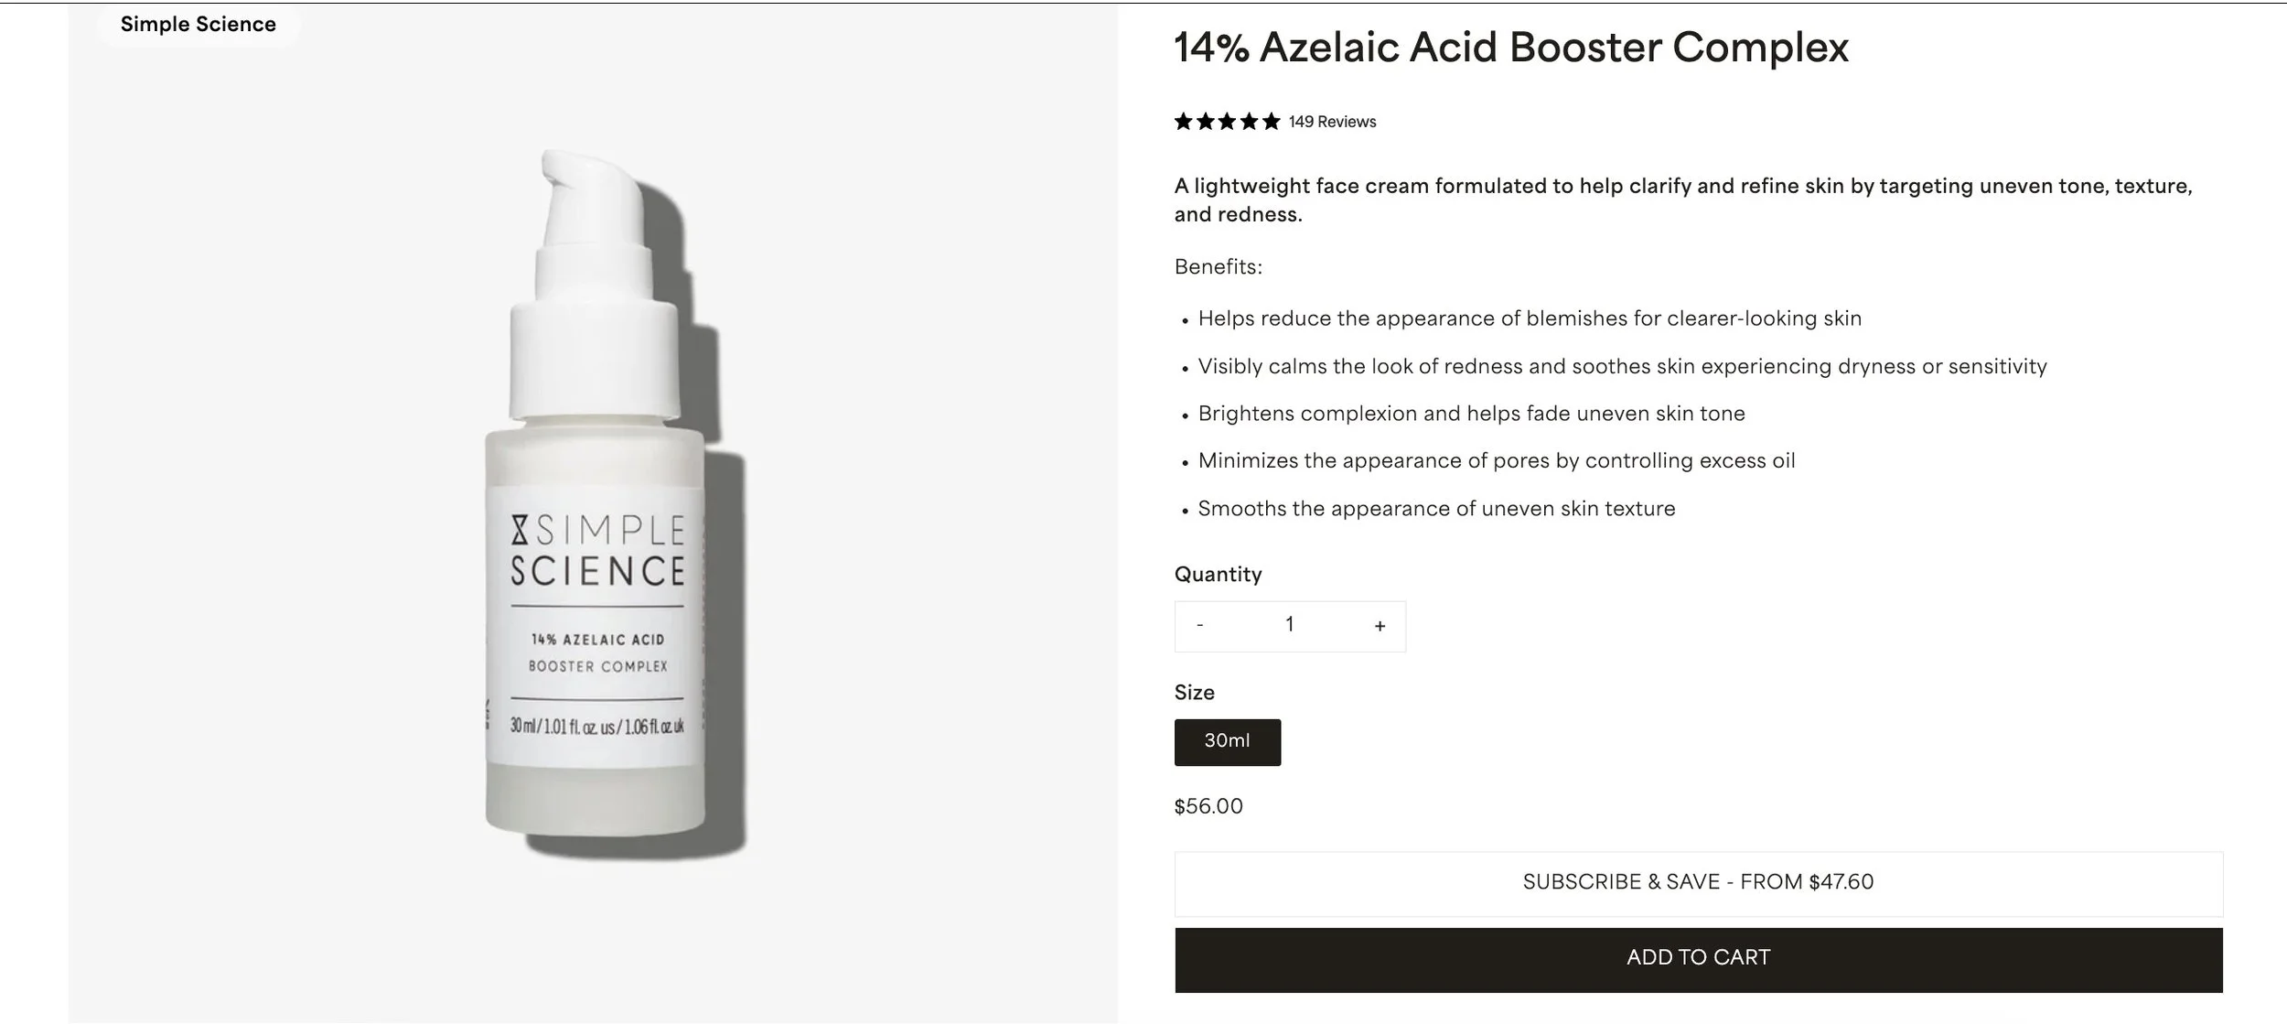Click the fifth rating star

1272,122
